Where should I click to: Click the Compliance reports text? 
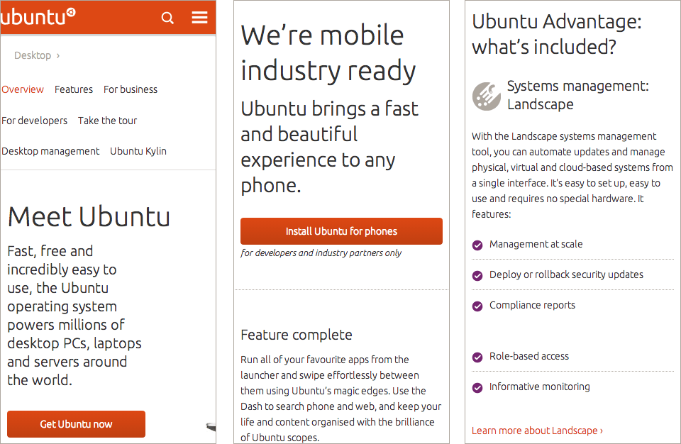(532, 306)
